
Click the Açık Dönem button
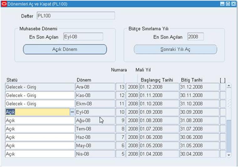(x=65, y=49)
